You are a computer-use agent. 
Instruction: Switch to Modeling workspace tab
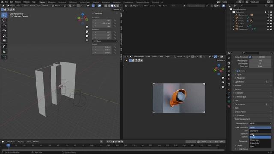[x=52, y=2]
